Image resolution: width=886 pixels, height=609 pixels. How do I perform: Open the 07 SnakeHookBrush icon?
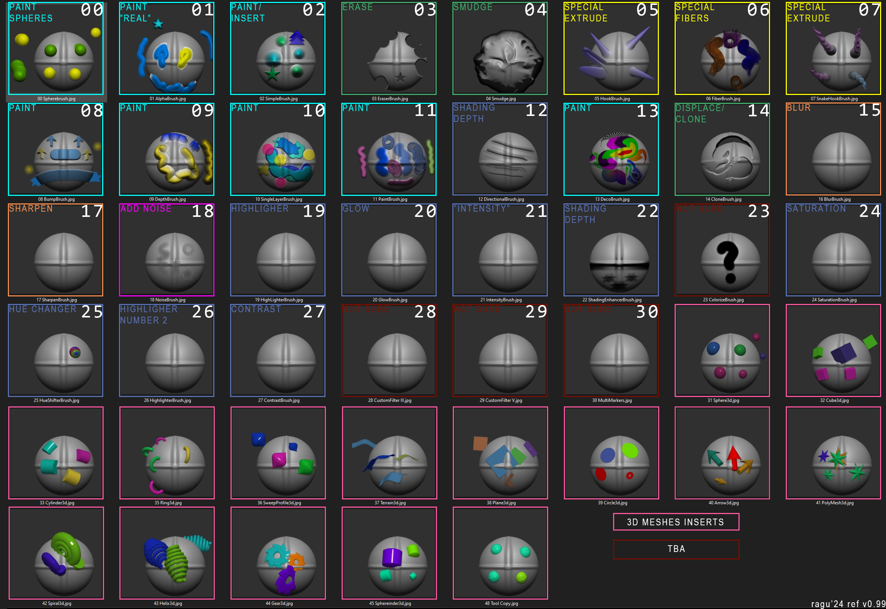point(833,48)
